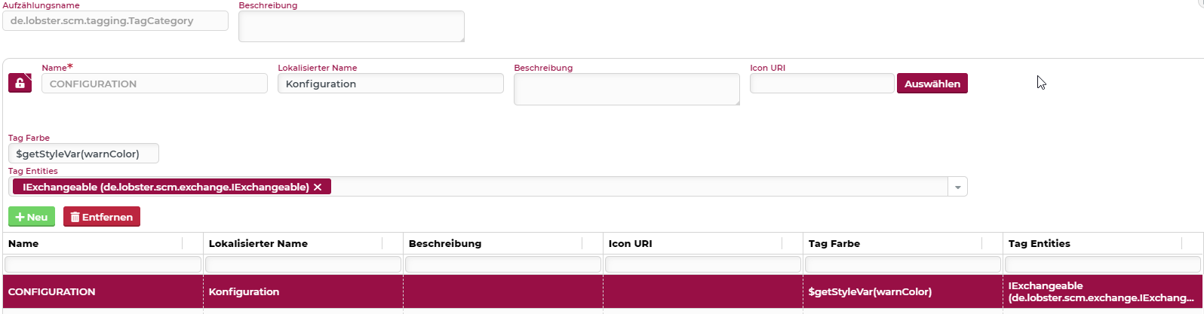The height and width of the screenshot is (314, 1204).
Task: Sort table by Tag Farbe column header
Action: point(834,243)
